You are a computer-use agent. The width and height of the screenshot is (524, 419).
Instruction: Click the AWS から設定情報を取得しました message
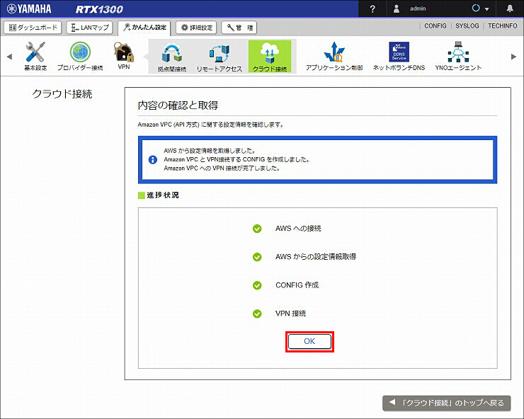click(x=210, y=151)
